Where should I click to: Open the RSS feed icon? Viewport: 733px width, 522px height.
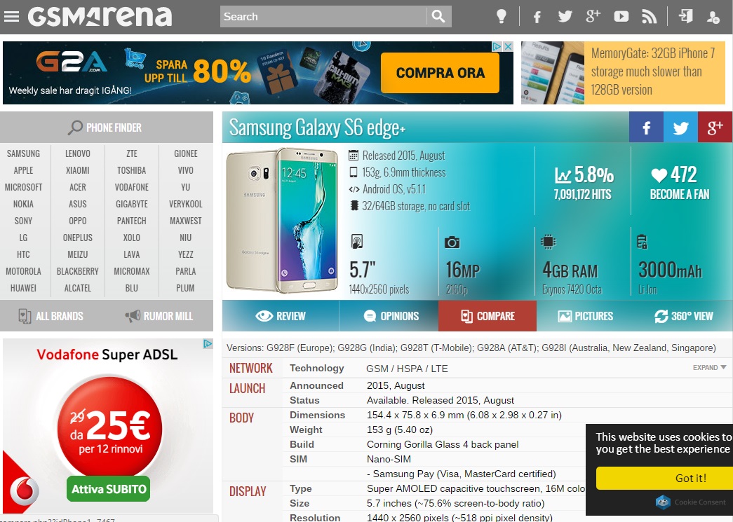tap(649, 17)
